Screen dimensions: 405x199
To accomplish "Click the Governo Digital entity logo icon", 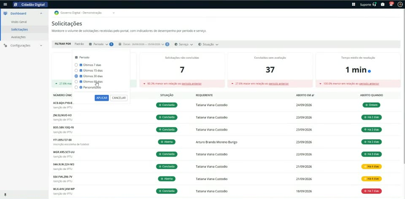I will pos(57,13).
